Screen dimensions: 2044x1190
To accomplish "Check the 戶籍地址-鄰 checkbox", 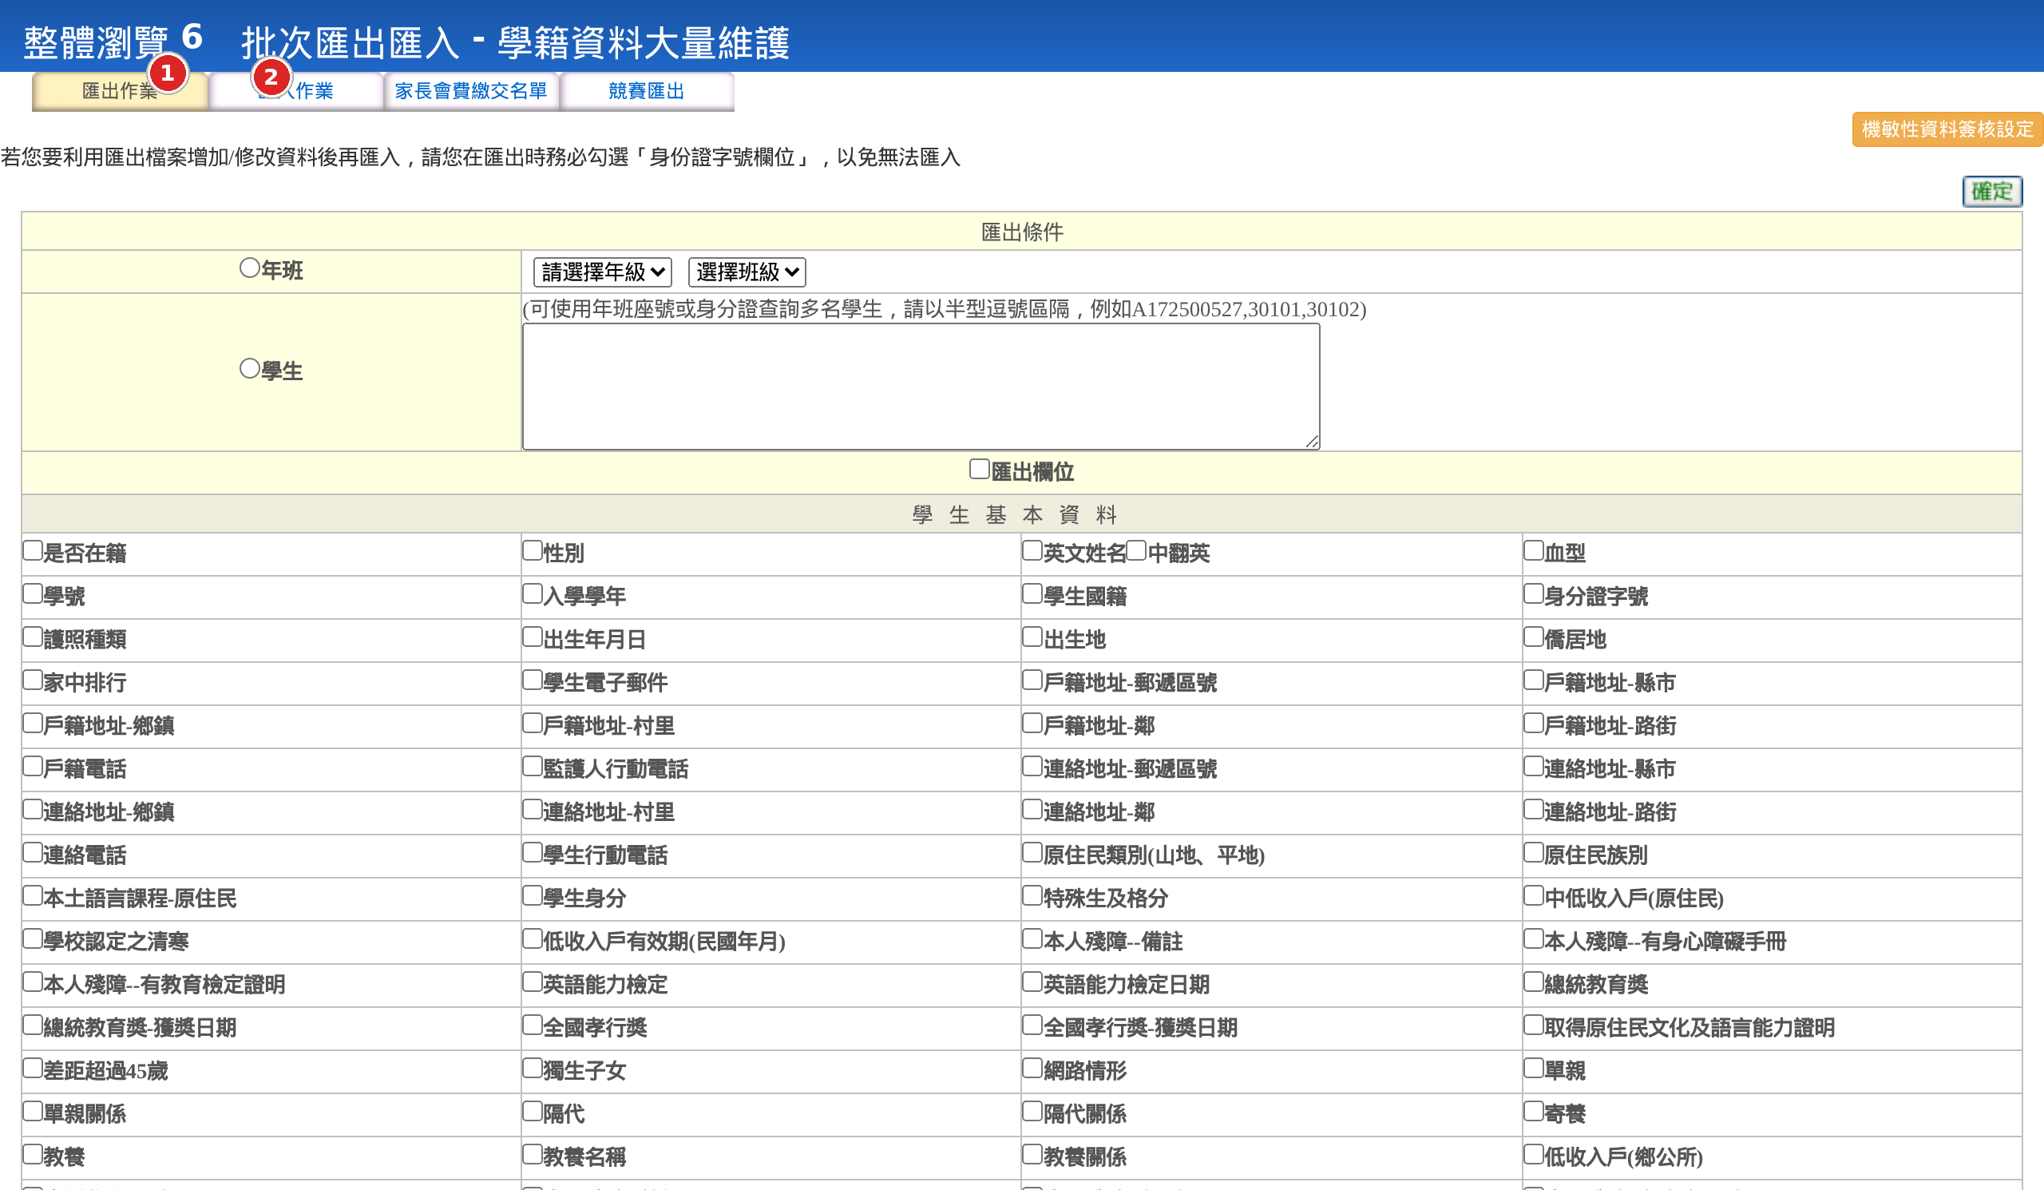I will (1032, 723).
